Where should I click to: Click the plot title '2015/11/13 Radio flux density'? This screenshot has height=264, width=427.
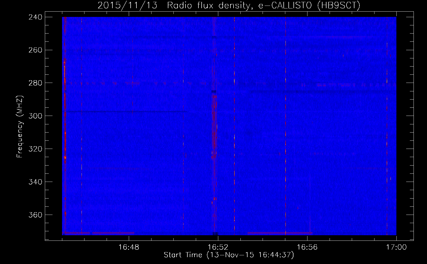click(229, 5)
